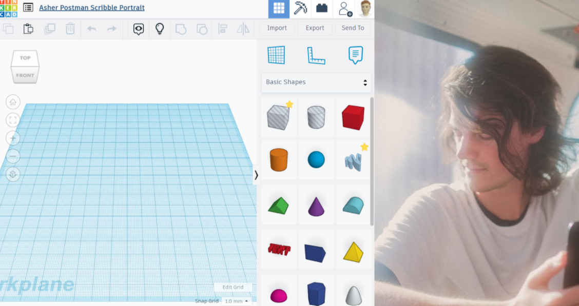Select the orange Cylinder shape
This screenshot has width=579, height=306.
point(278,159)
